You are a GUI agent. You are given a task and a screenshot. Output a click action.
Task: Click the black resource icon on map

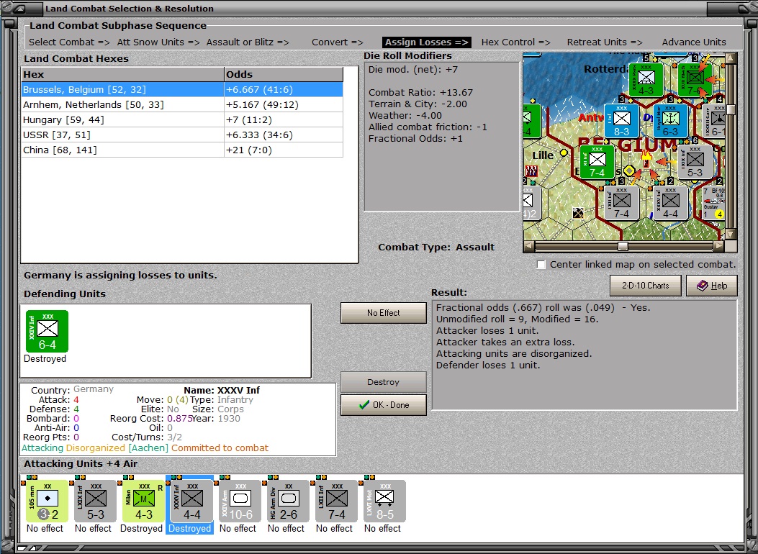click(x=578, y=212)
